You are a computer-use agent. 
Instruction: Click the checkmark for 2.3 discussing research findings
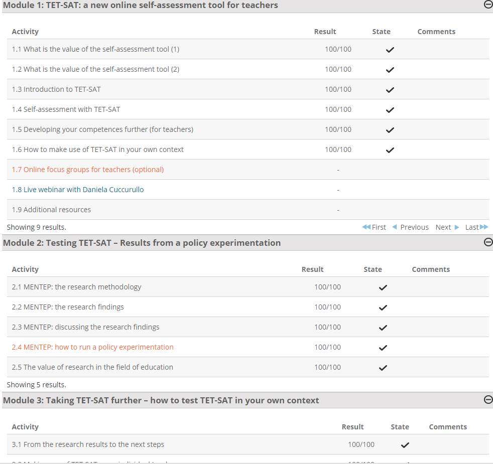383,328
